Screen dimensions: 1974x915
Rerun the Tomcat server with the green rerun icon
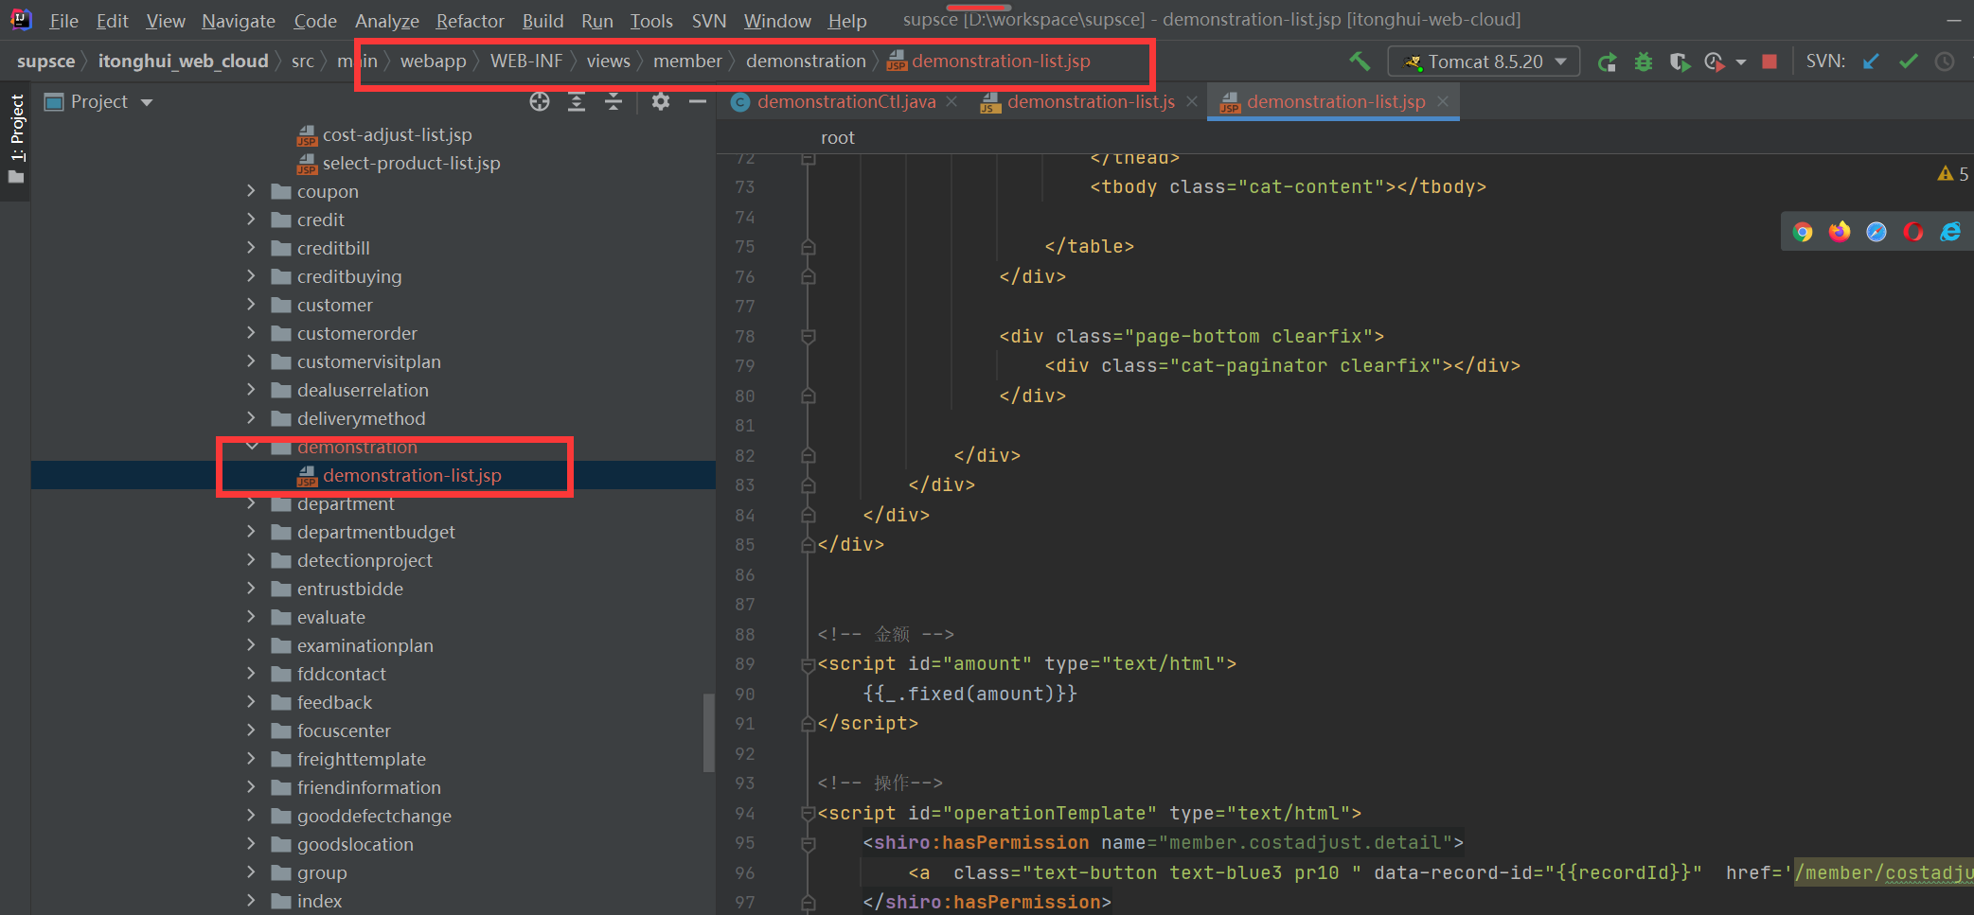(1607, 62)
